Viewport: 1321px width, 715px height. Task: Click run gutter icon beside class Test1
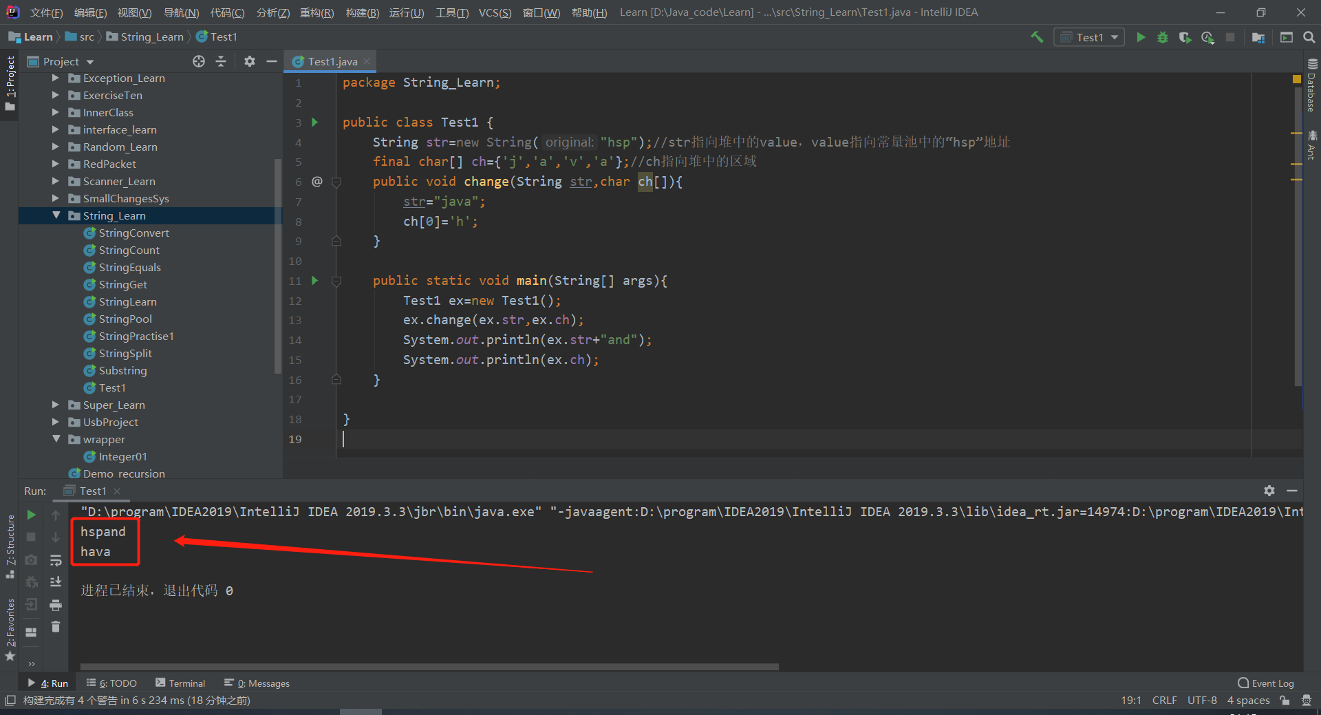click(315, 122)
